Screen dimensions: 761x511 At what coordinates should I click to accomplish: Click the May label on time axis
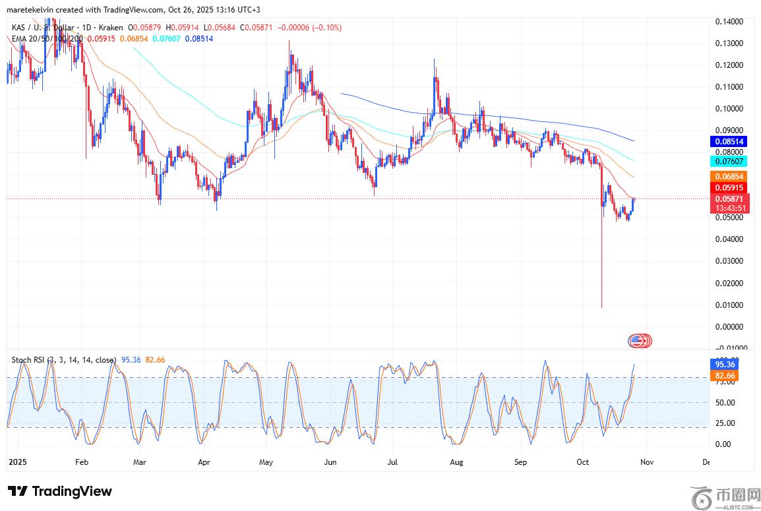point(266,462)
